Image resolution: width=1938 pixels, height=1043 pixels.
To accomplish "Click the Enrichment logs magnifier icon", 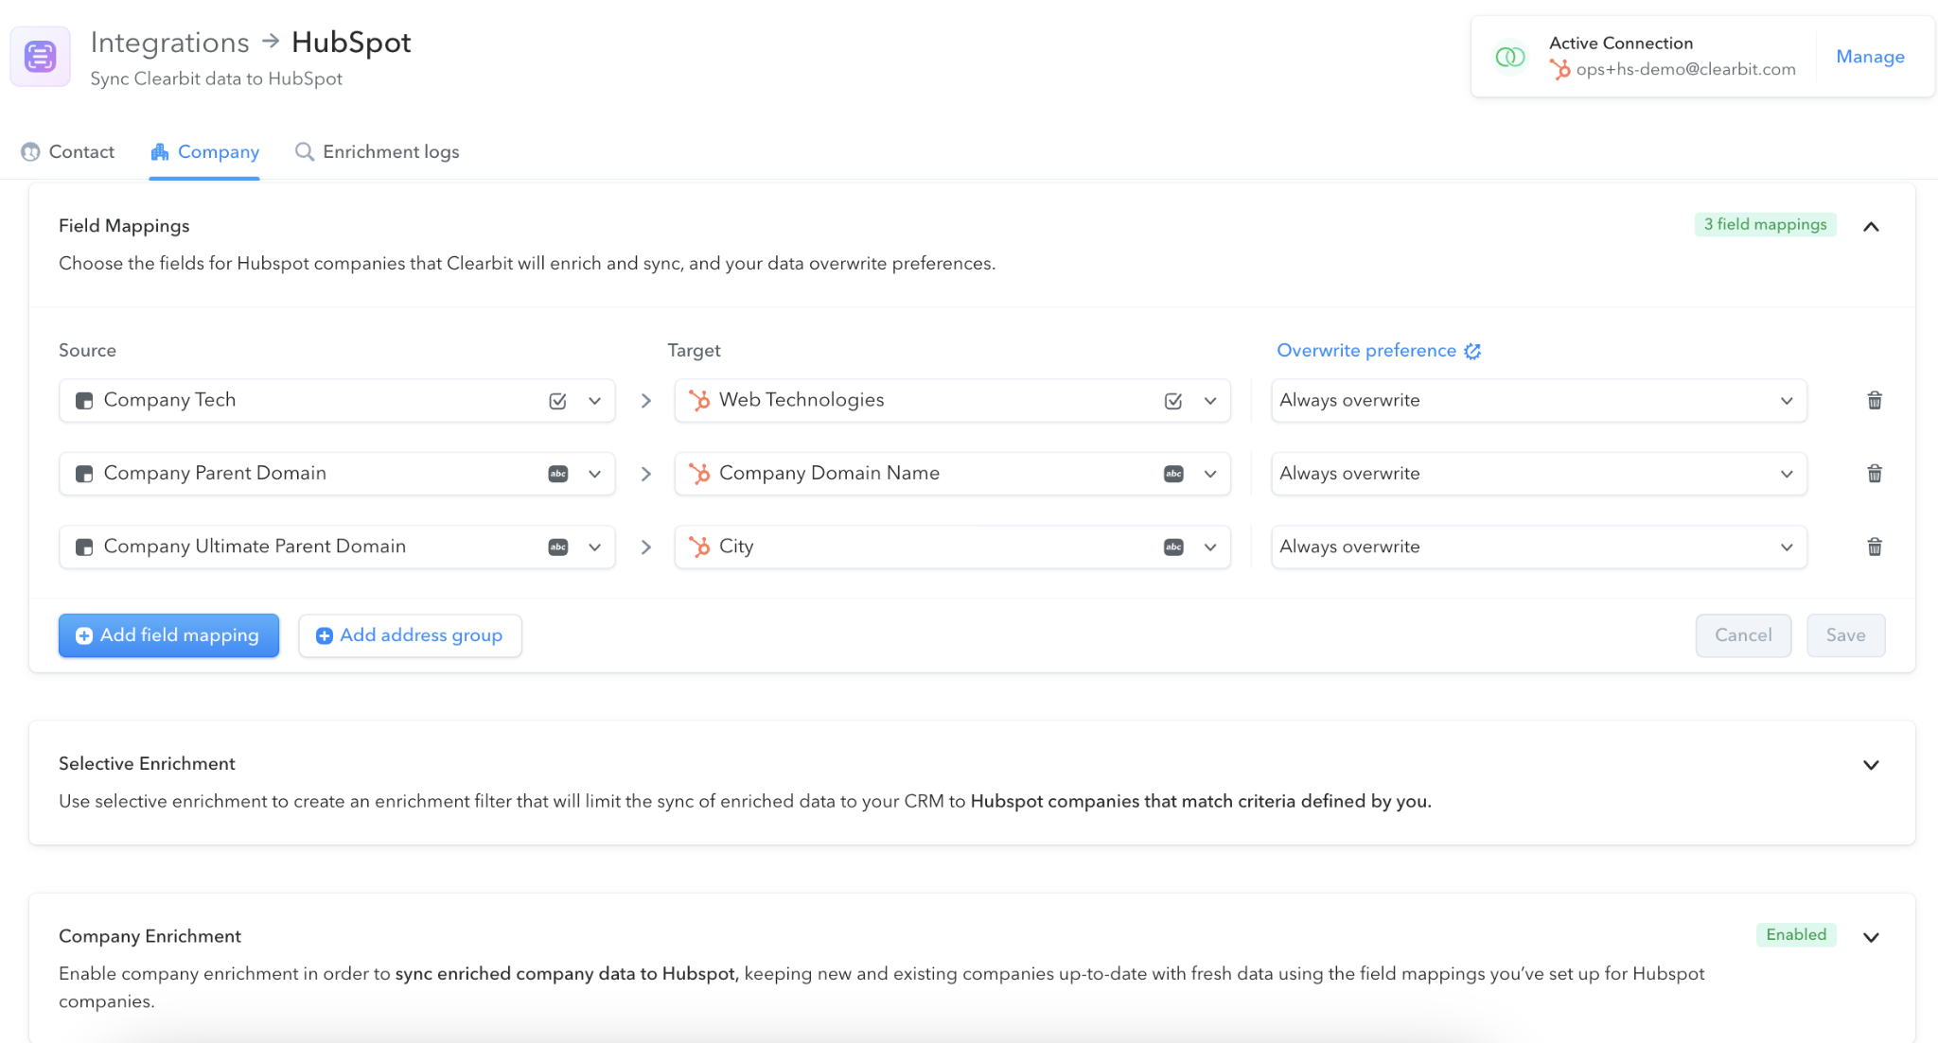I will tap(305, 152).
